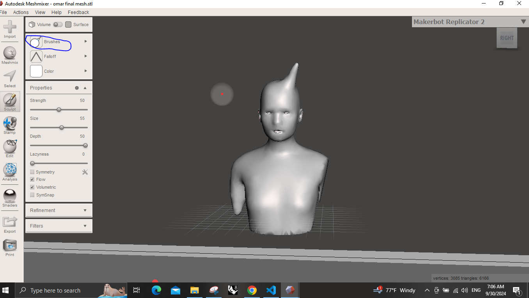529x298 pixels.
Task: Open Properties settings gear
Action: (77, 88)
